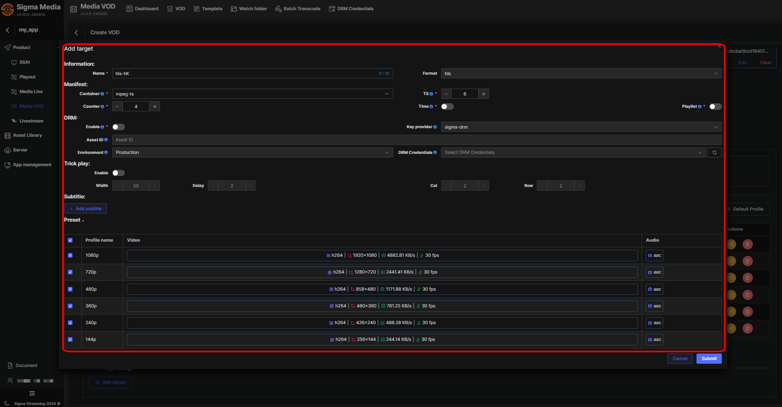Enable the DRM toggle switch
This screenshot has height=407, width=782.
coord(118,127)
